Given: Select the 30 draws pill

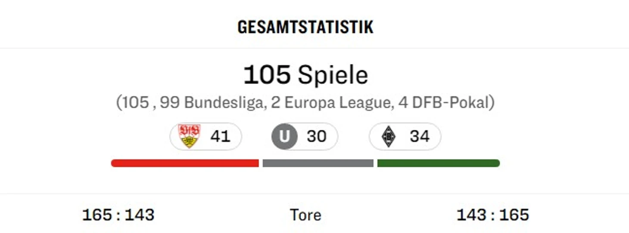Looking at the screenshot, I should pos(304,137).
